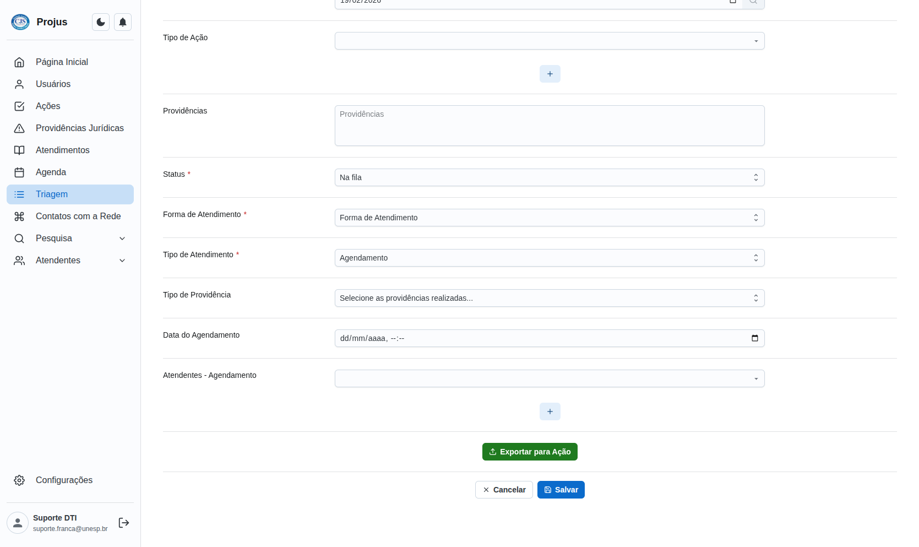Open Configurações from the sidebar

click(x=64, y=480)
